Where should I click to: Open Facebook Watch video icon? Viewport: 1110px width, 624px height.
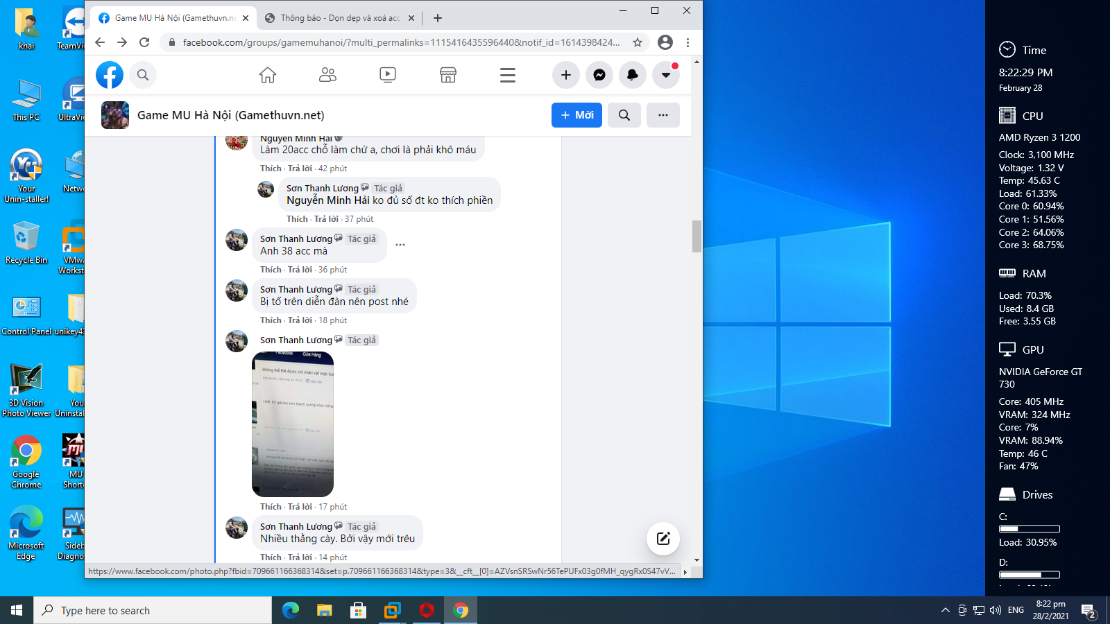pos(388,75)
